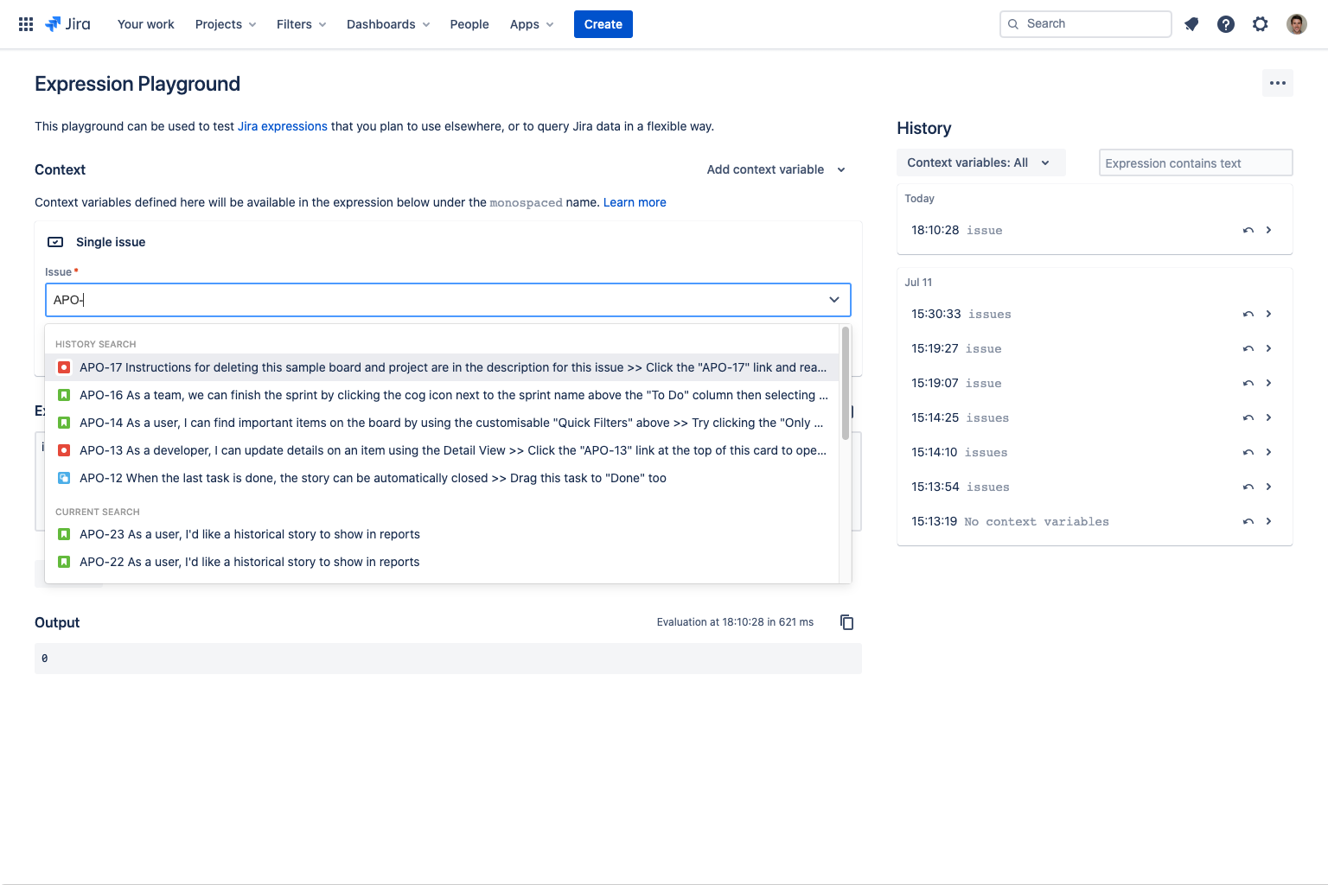Restore the 15:13:19 history entry
The height and width of the screenshot is (885, 1328).
point(1248,521)
